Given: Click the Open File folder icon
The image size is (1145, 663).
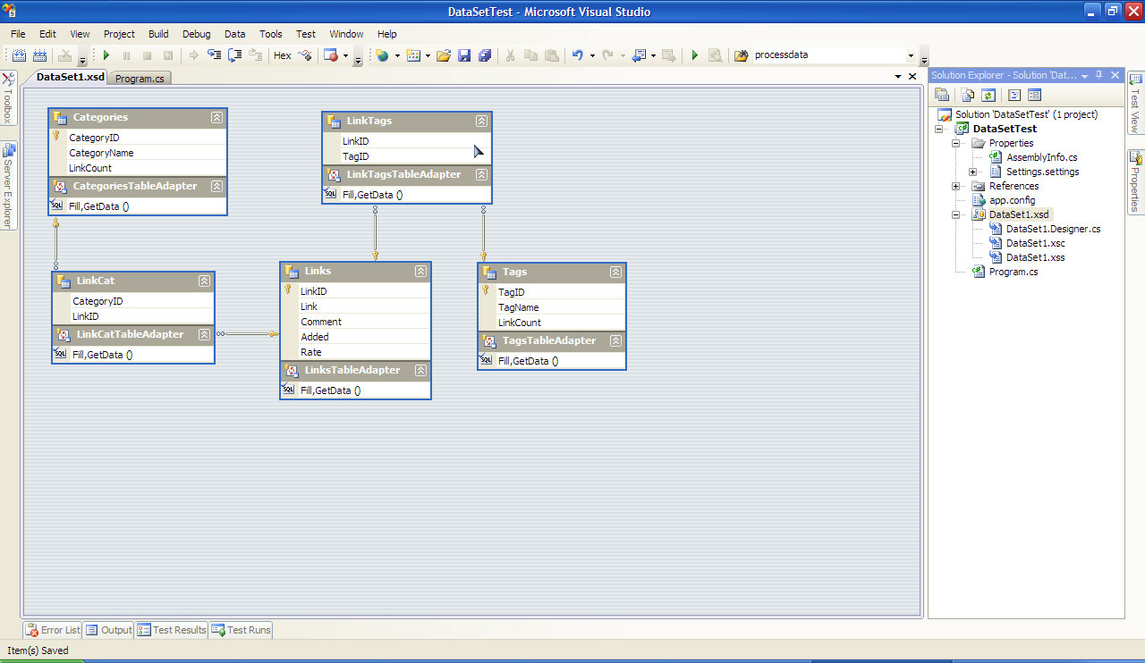Looking at the screenshot, I should pyautogui.click(x=443, y=55).
